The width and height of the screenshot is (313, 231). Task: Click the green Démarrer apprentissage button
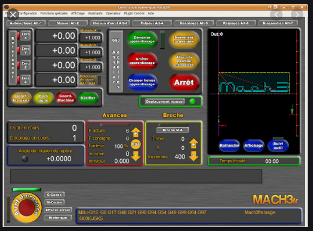(142, 40)
